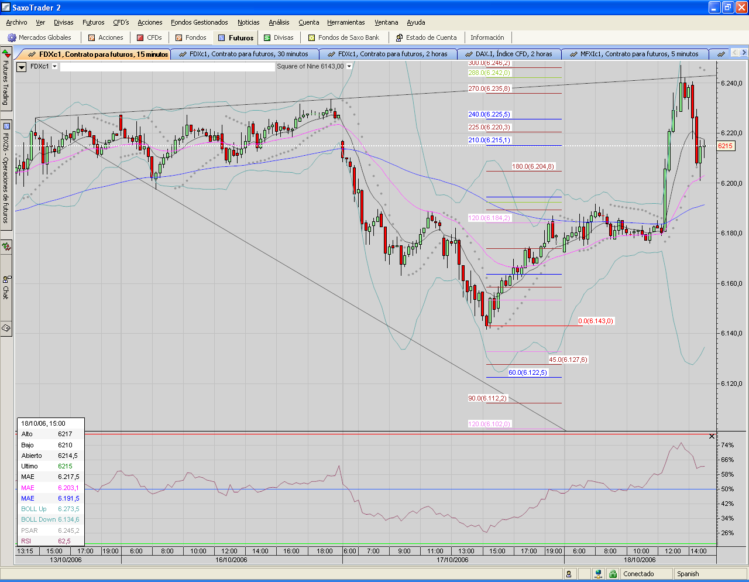Switch to FDXc1 15 minutos chart tab
Screen dimensions: 749x582
click(x=97, y=54)
